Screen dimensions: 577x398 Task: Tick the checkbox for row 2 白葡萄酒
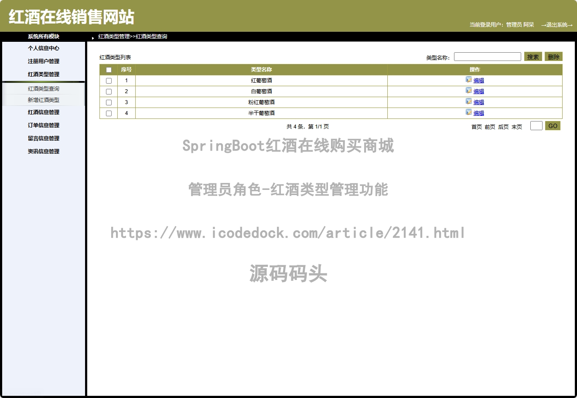[109, 91]
